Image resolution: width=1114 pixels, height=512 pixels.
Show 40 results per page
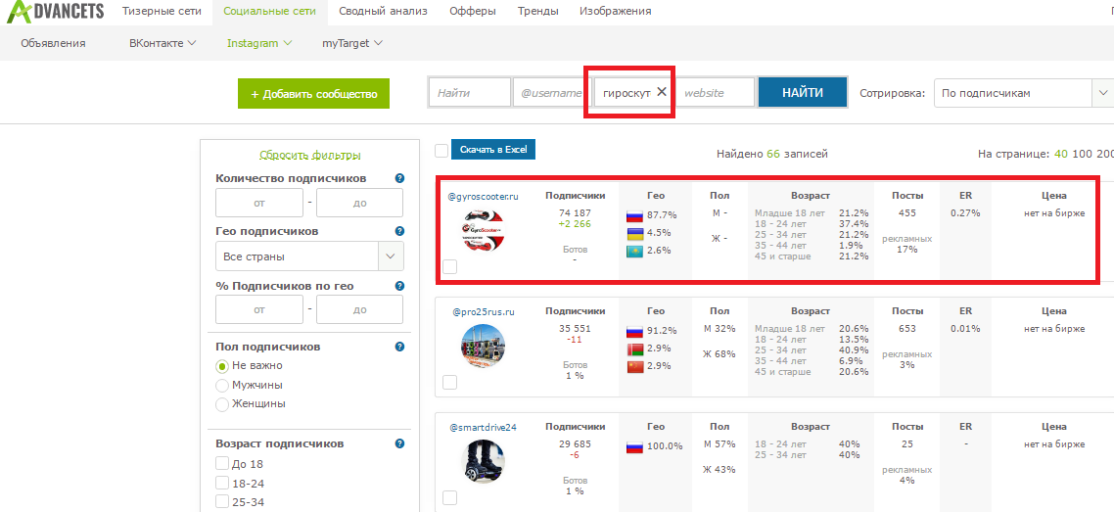click(1061, 154)
